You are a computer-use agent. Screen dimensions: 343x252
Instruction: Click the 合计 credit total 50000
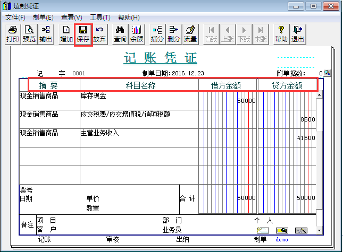point(306,198)
